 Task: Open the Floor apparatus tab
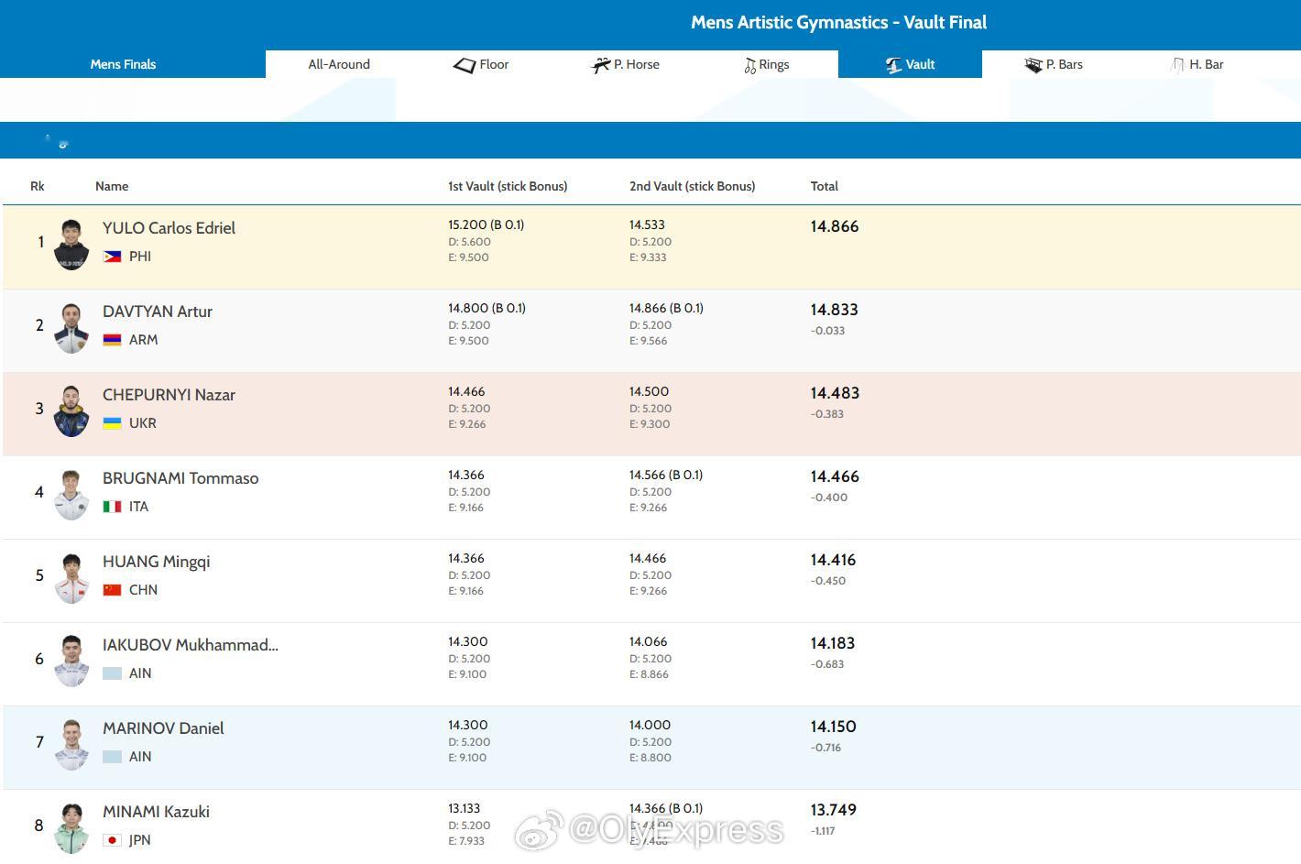481,64
